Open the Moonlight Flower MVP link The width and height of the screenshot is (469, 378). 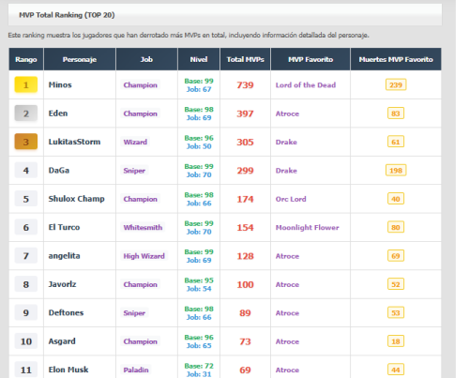307,227
